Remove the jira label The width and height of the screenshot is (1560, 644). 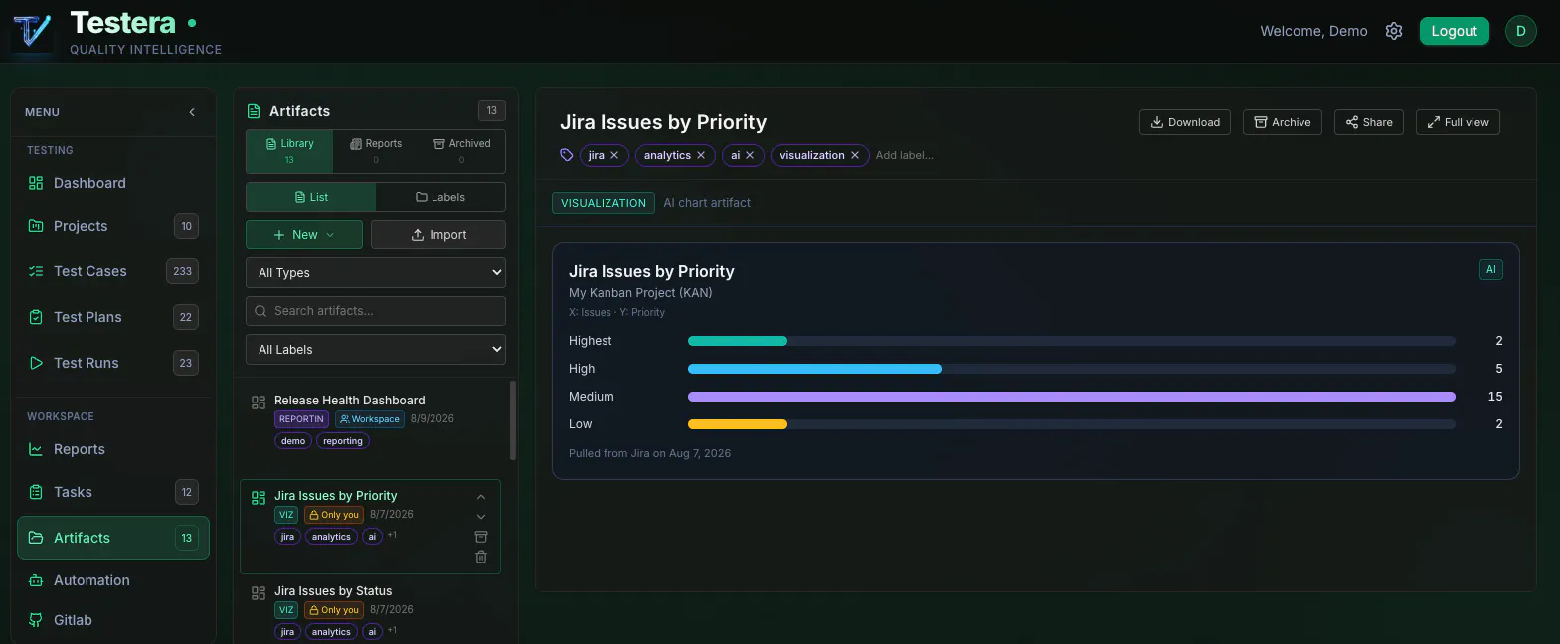pos(614,155)
